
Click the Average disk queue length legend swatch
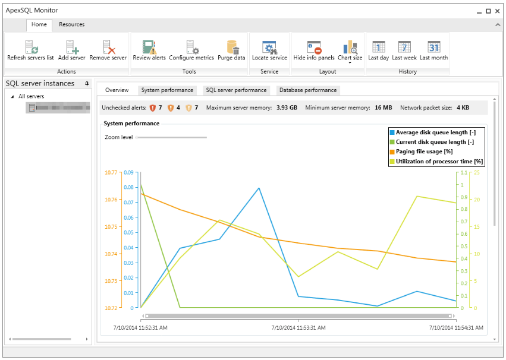click(x=392, y=132)
